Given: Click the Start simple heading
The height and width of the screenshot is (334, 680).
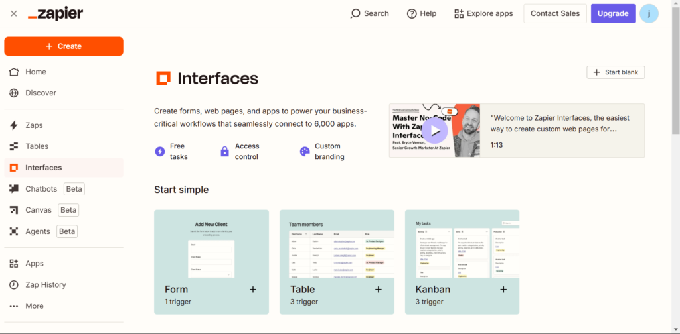Looking at the screenshot, I should [181, 190].
